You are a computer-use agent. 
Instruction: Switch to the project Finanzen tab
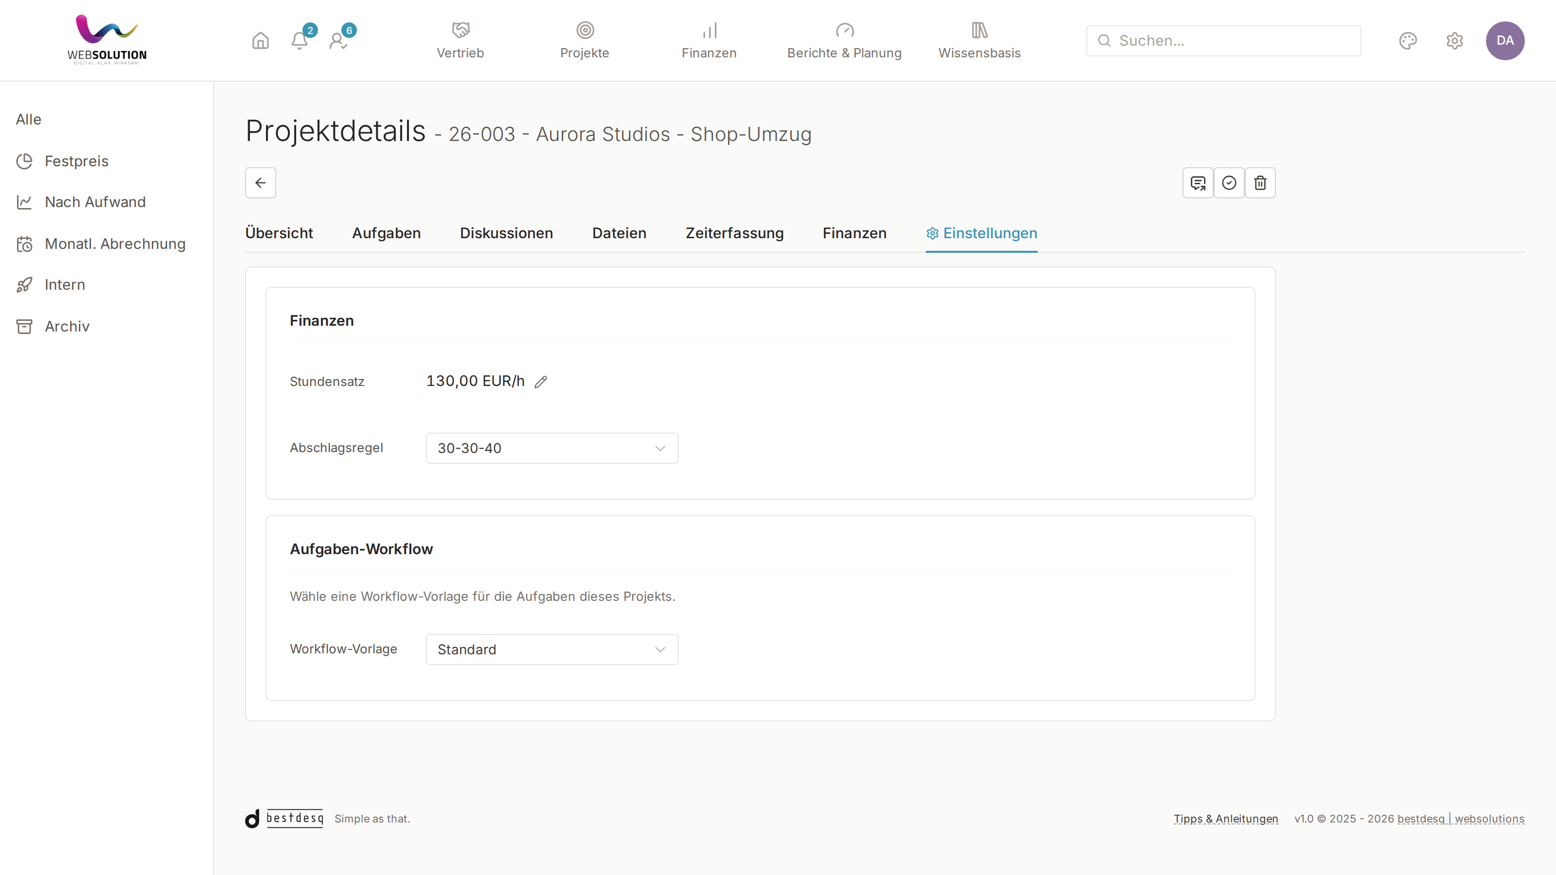pyautogui.click(x=855, y=233)
